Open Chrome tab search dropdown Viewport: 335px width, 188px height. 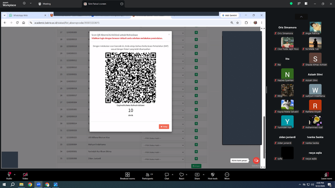pyautogui.click(x=5, y=15)
